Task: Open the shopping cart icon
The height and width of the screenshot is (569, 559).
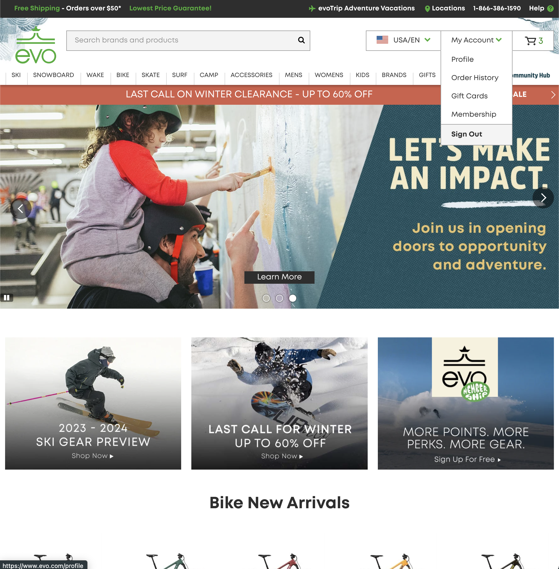Action: point(530,41)
